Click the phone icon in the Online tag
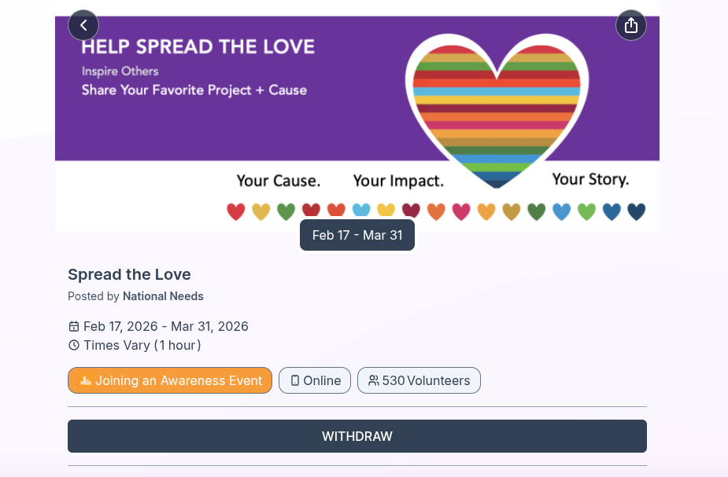 [295, 380]
